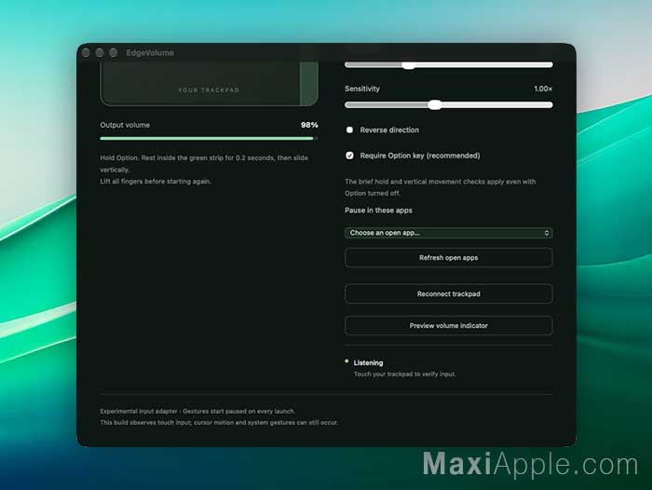Click the Sensitivity label

click(362, 88)
